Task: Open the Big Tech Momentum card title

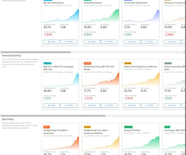Action: point(54,3)
